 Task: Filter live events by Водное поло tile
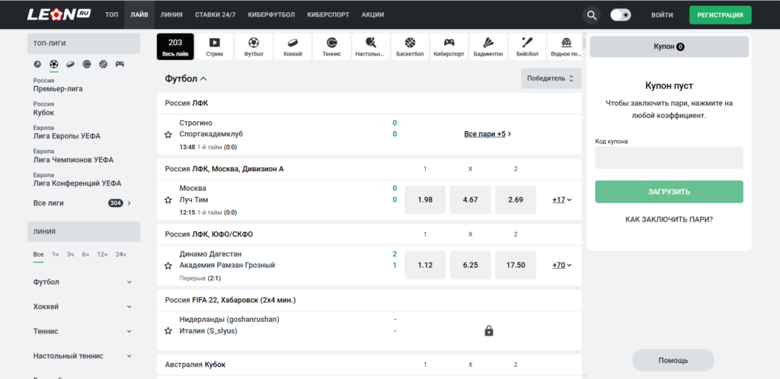point(564,46)
